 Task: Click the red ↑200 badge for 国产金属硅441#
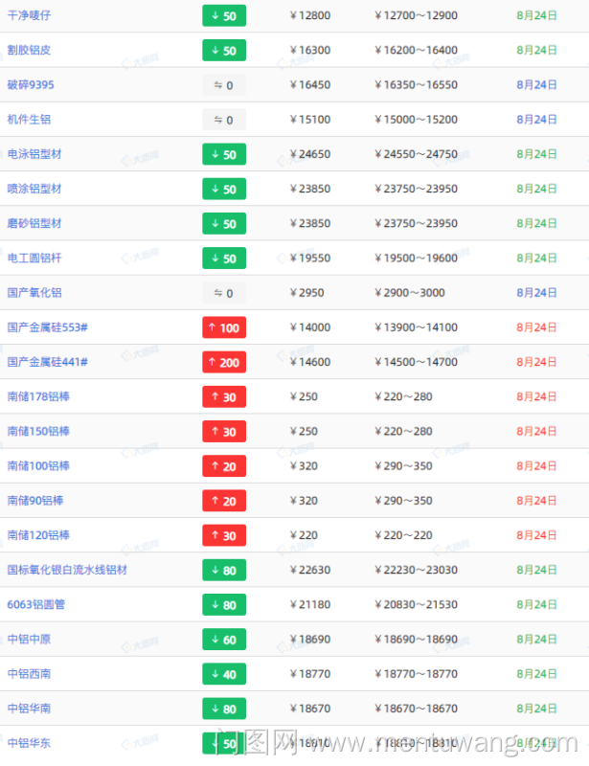pyautogui.click(x=223, y=363)
